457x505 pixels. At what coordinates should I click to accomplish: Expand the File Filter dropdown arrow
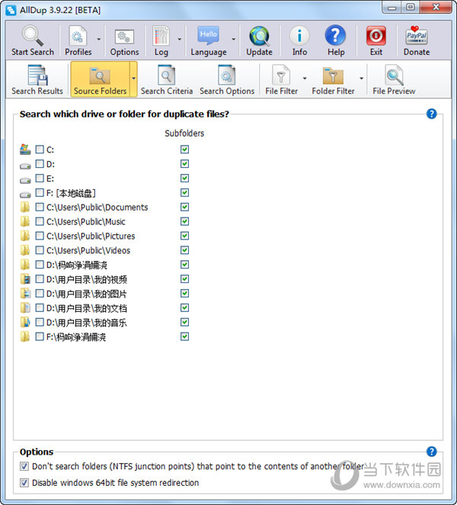tap(304, 79)
